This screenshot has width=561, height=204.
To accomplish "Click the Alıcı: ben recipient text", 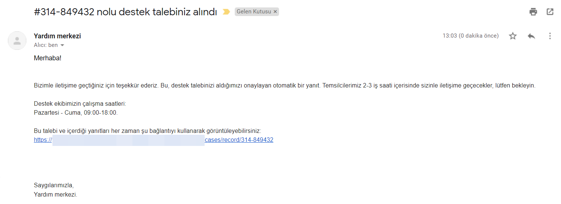I will click(x=46, y=45).
